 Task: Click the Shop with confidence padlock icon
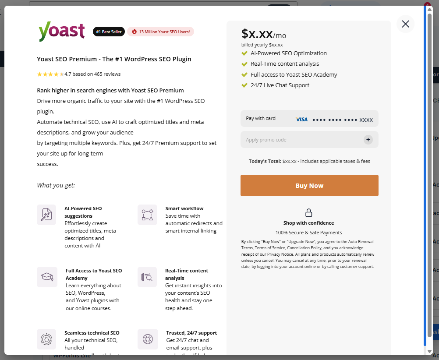click(309, 212)
